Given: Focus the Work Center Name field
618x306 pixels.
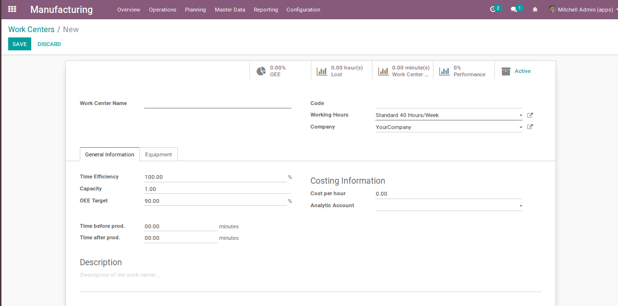Looking at the screenshot, I should pos(218,103).
